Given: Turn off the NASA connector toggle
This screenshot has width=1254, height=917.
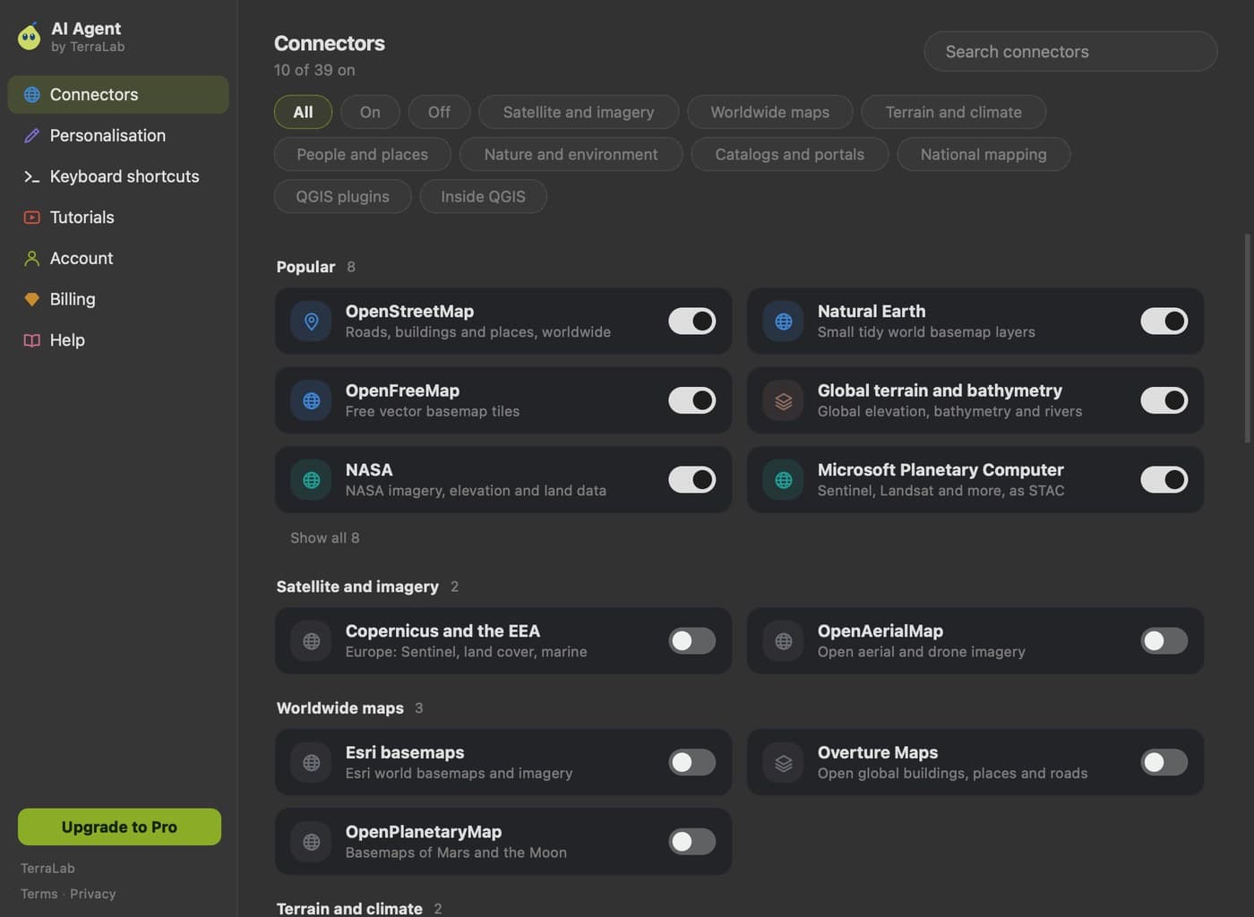Looking at the screenshot, I should coord(692,480).
